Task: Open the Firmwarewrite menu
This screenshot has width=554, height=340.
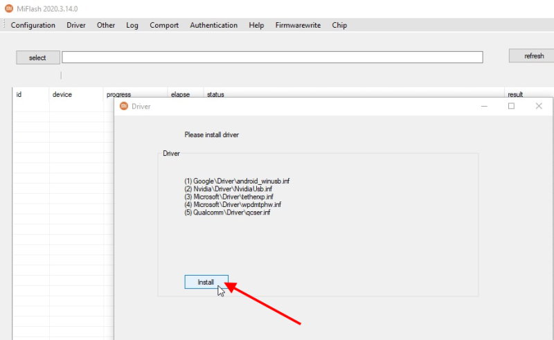Action: click(x=298, y=25)
